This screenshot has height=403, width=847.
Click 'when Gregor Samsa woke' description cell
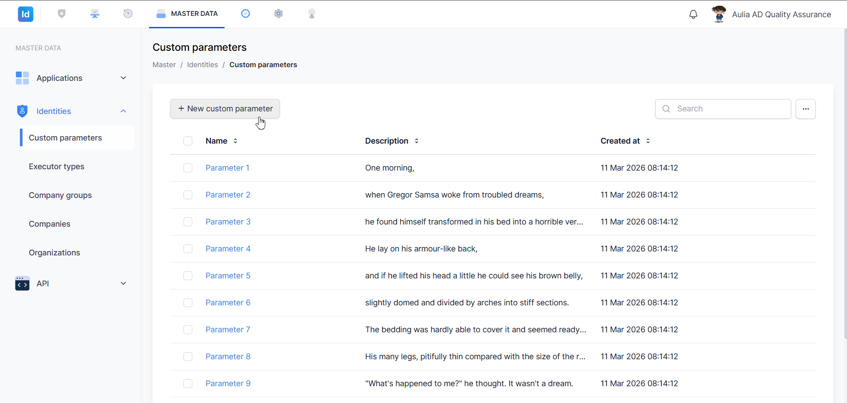click(x=454, y=195)
